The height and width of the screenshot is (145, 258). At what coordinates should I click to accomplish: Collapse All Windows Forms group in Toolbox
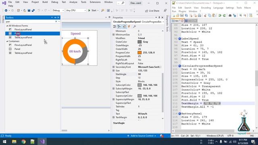(x=7, y=26)
